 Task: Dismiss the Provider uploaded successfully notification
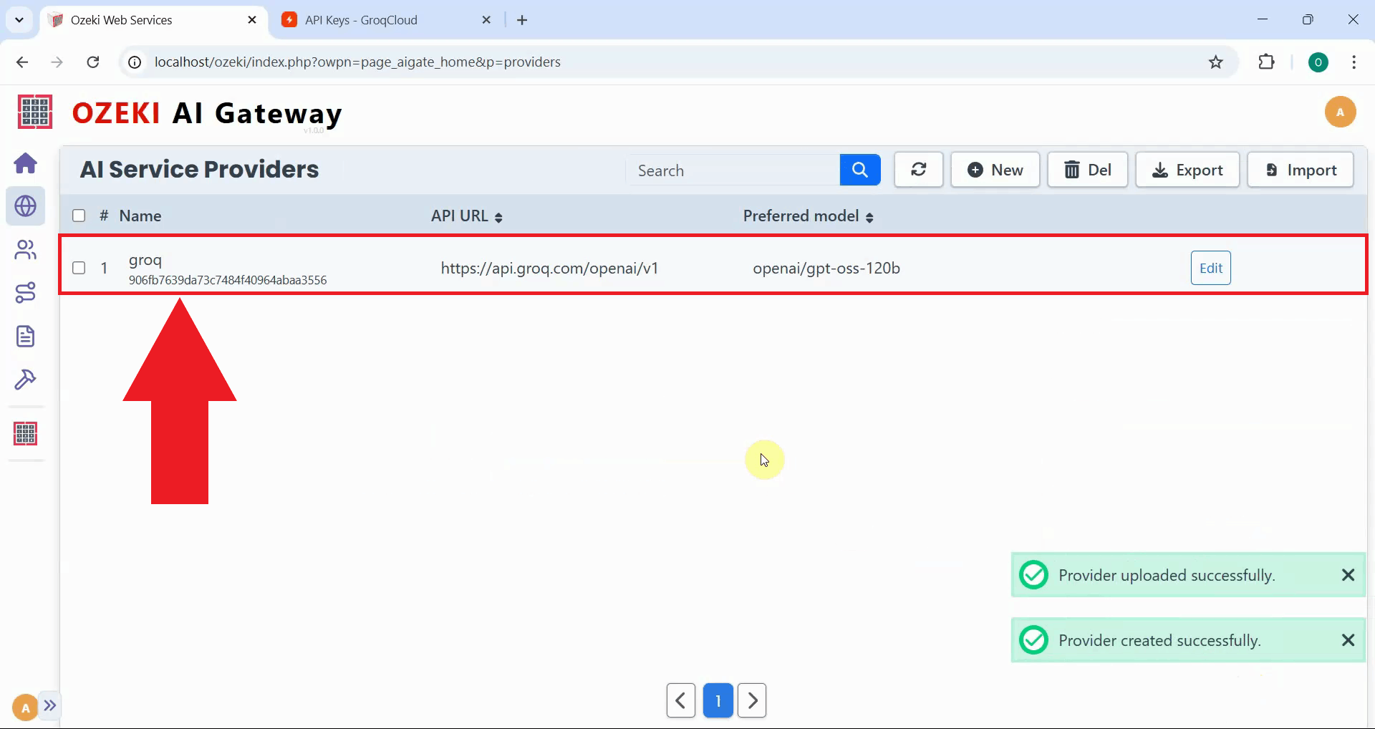[1348, 575]
